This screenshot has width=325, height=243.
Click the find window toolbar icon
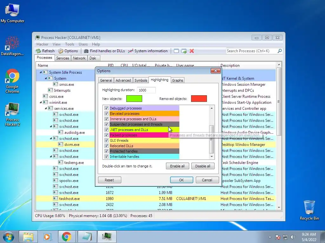[x=176, y=51]
